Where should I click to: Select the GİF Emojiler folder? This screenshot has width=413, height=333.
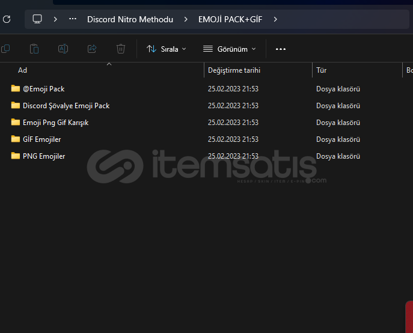pos(41,139)
